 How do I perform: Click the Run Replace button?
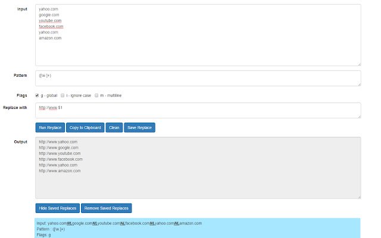point(50,127)
